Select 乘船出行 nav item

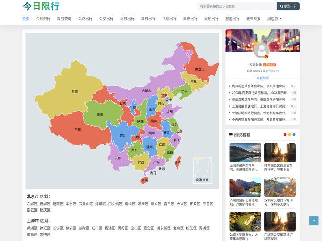pos(211,19)
